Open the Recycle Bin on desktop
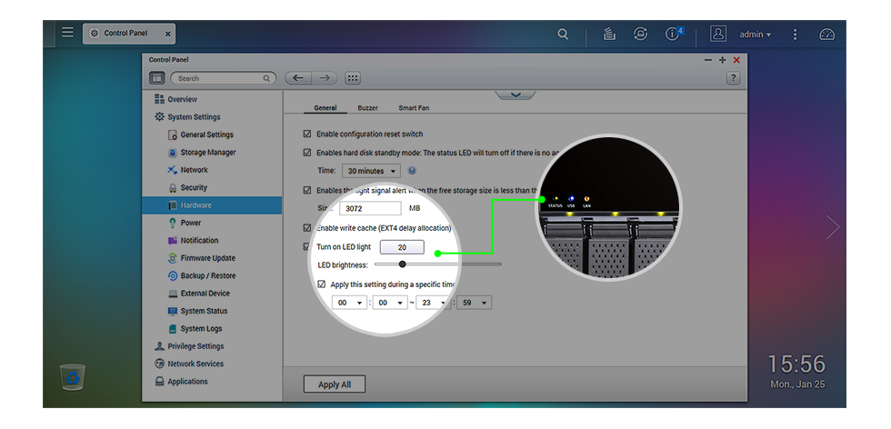Viewport: 891px width, 429px height. [73, 376]
